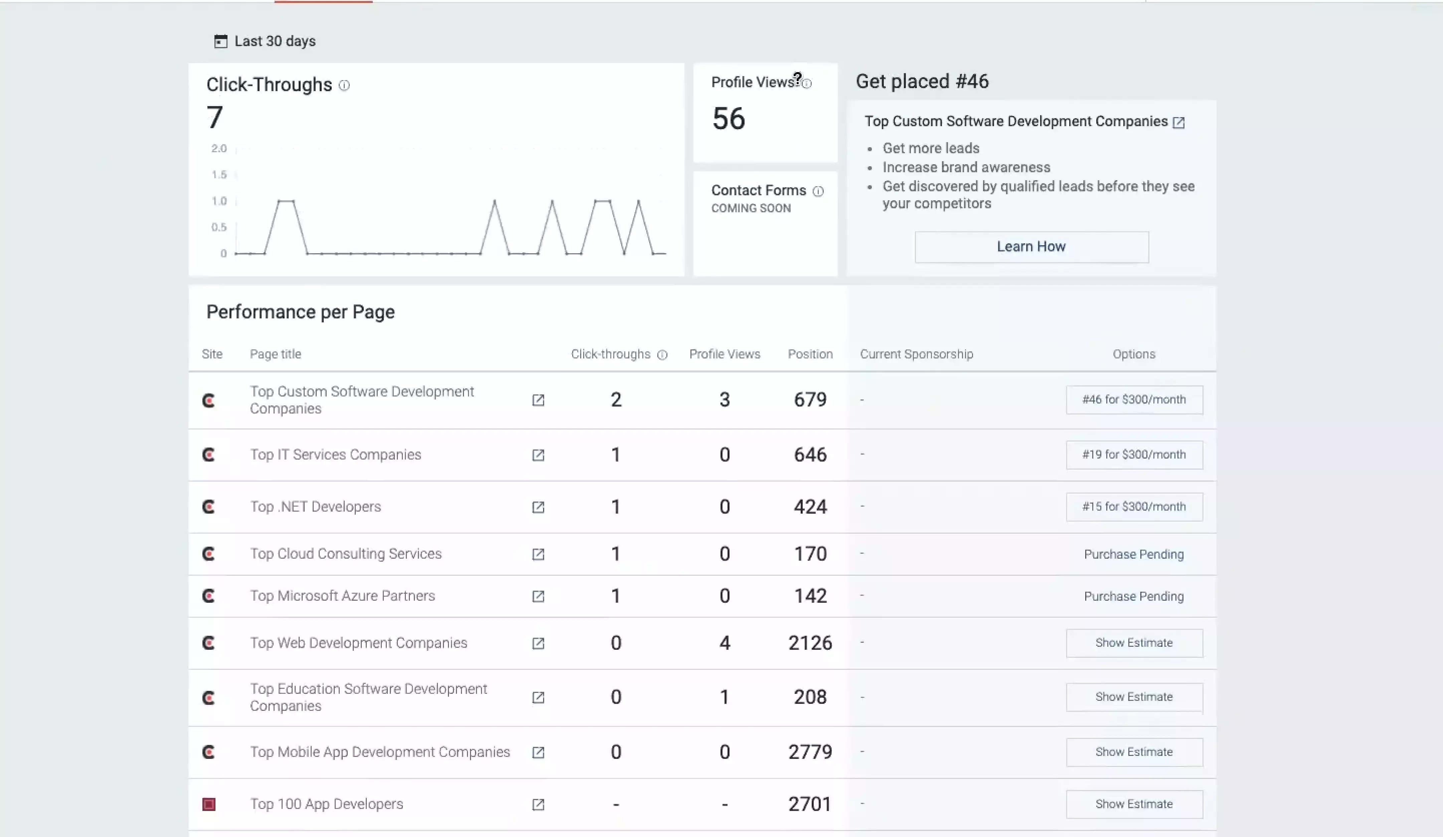Click the Position column header

point(810,354)
